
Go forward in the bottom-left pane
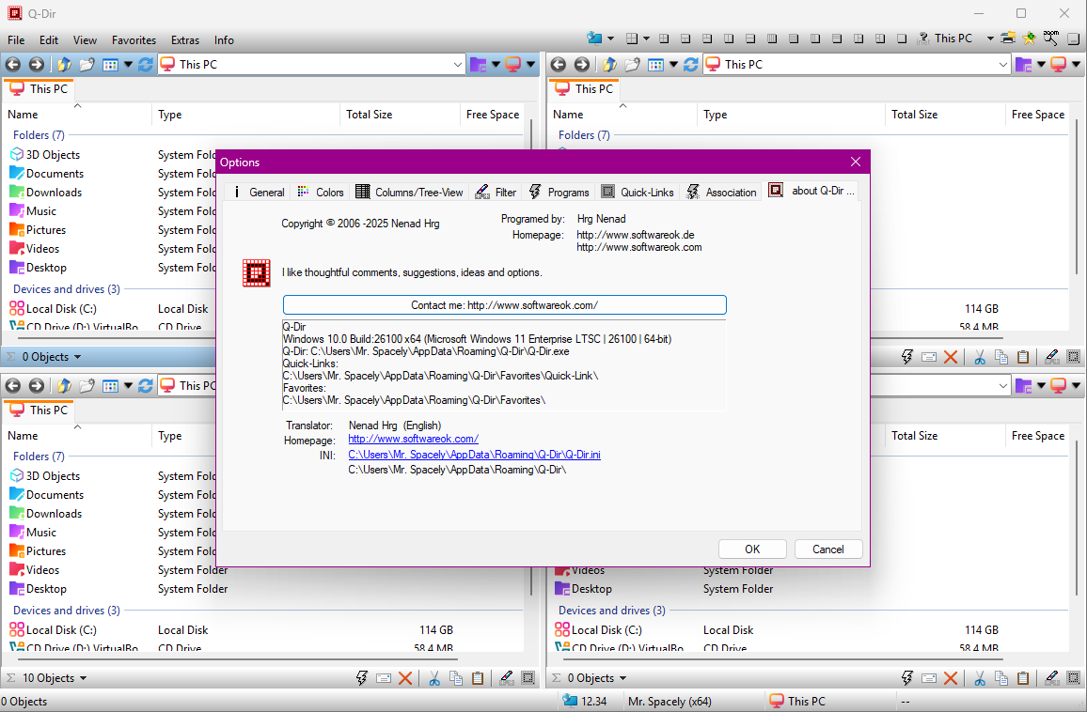36,386
